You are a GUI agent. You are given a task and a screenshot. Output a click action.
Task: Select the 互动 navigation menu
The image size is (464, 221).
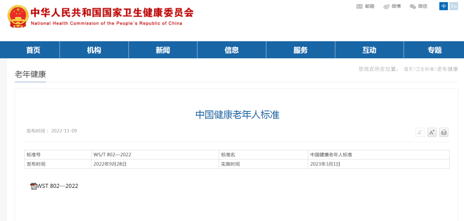(x=369, y=50)
